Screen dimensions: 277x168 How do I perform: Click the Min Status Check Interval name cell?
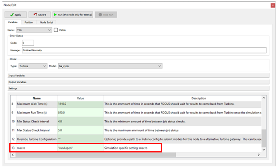pos(36,122)
